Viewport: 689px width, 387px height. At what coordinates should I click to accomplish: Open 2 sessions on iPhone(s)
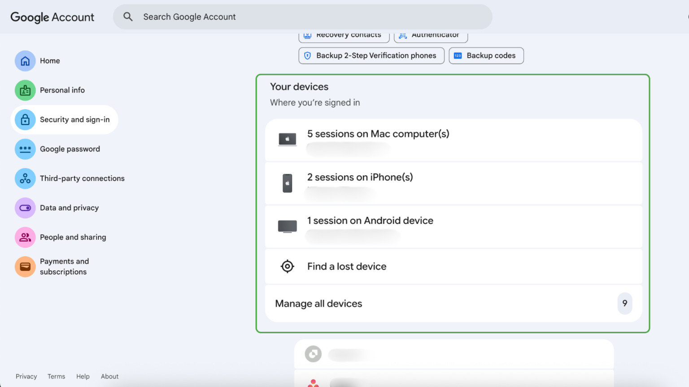click(454, 184)
